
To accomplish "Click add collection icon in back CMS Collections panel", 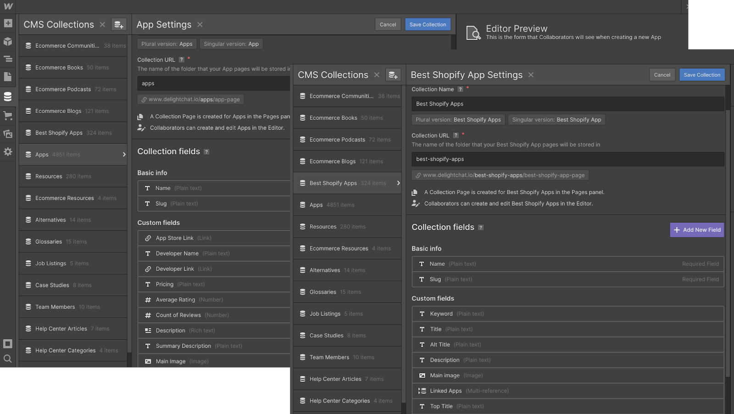I will (x=119, y=24).
